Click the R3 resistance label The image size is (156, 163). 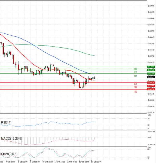[135, 69]
